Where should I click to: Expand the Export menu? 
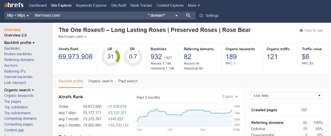230,97
